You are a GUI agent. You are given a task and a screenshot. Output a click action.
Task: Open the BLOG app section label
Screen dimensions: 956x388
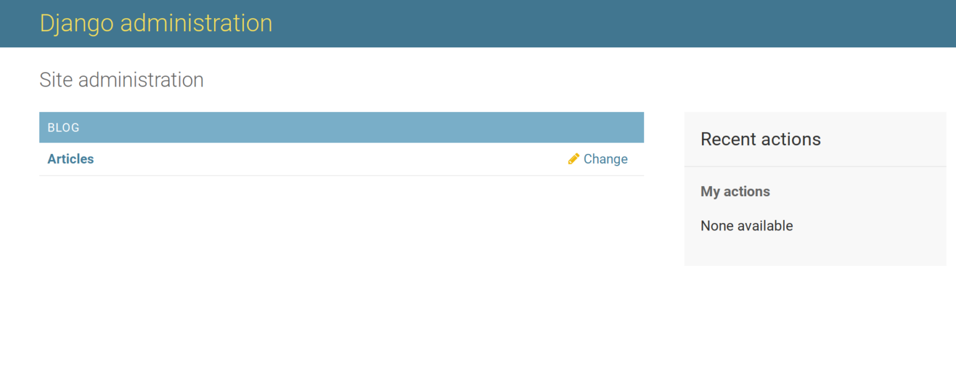pyautogui.click(x=63, y=128)
